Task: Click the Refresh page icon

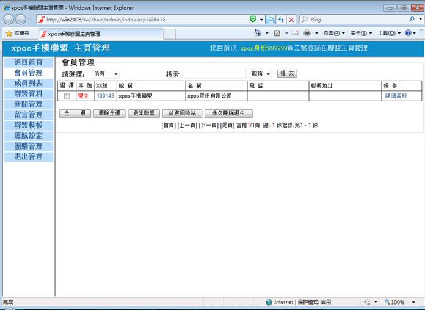Action: [281, 20]
